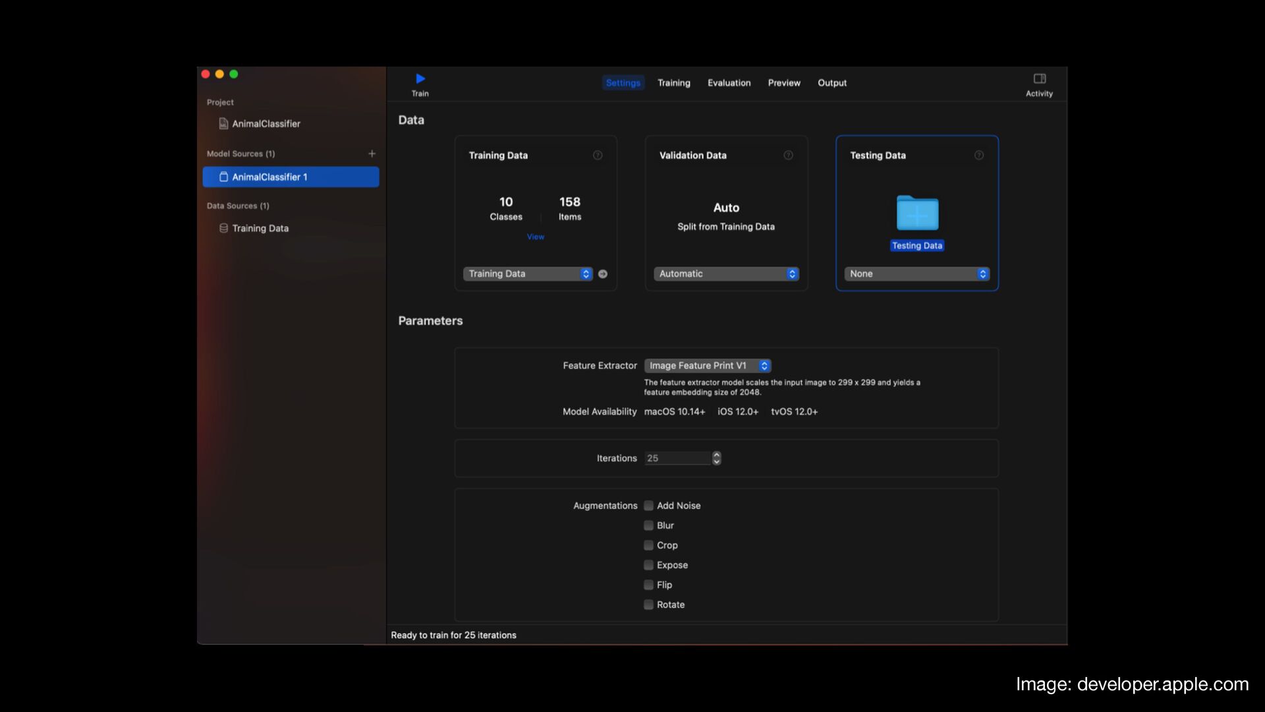The image size is (1265, 712).
Task: Check the Blur augmentation box
Action: point(649,525)
